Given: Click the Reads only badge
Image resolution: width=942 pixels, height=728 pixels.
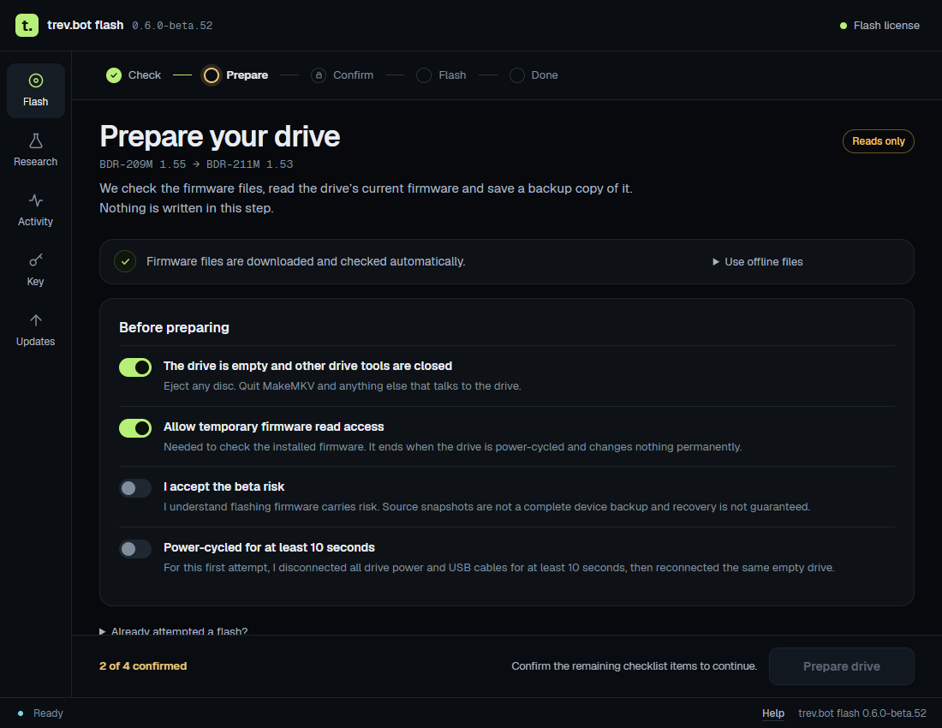Looking at the screenshot, I should click(x=878, y=141).
